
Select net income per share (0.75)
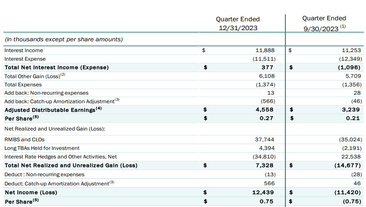tap(352, 201)
